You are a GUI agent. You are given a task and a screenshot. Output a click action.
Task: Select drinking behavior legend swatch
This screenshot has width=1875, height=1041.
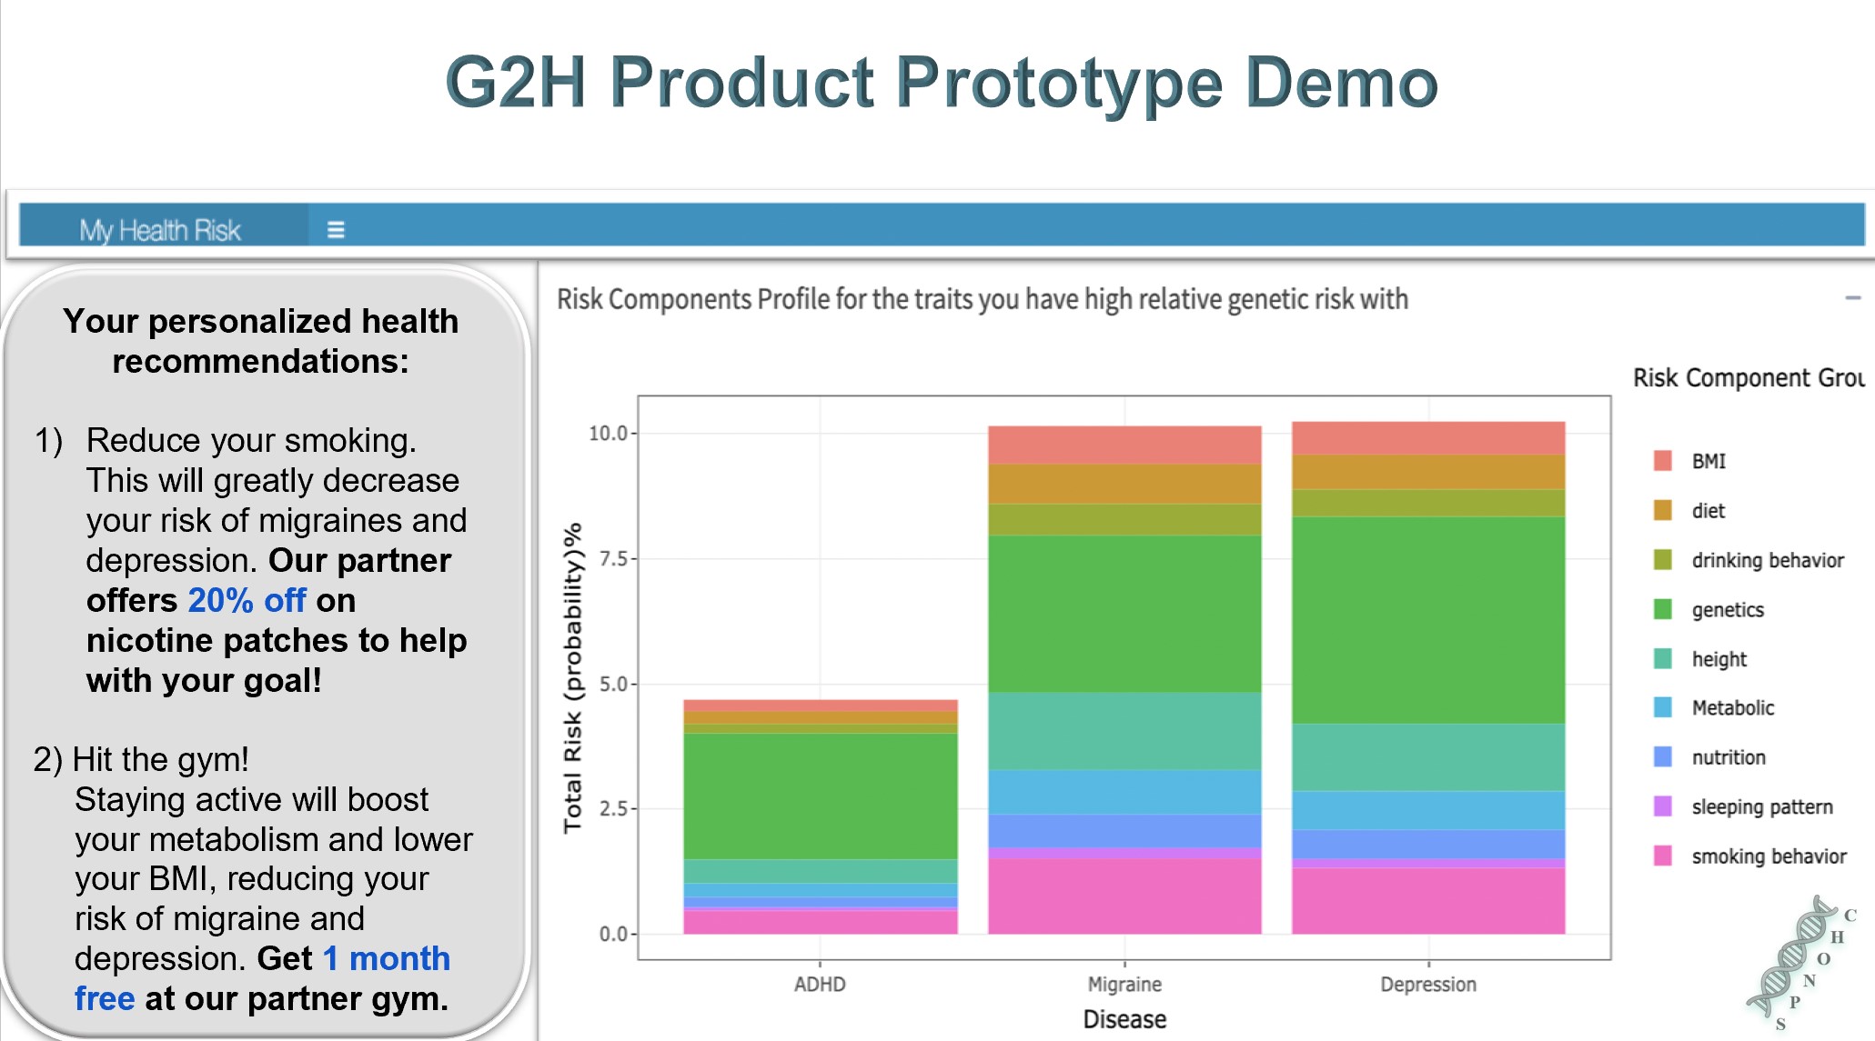tap(1662, 560)
